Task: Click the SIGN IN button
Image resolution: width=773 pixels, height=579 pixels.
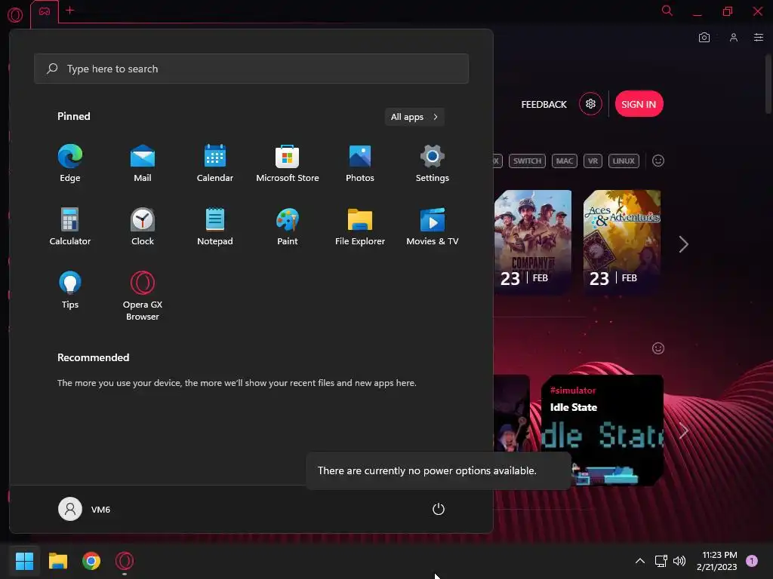Action: [639, 104]
